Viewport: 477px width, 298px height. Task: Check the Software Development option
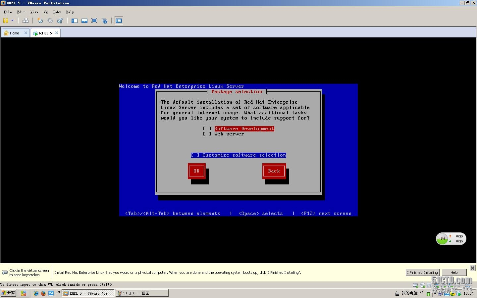pos(238,128)
